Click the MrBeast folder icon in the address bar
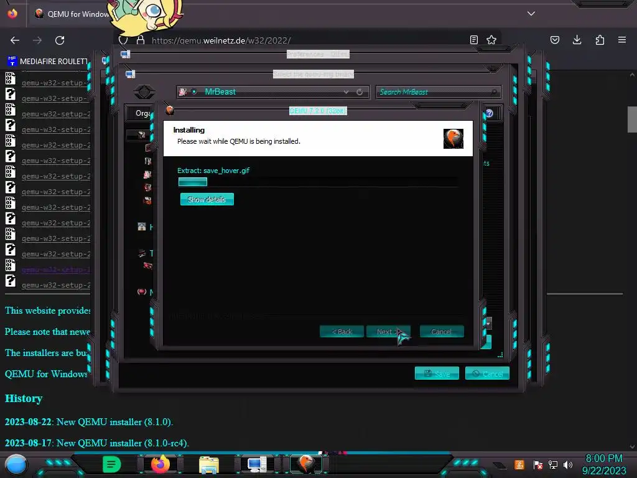The image size is (637, 478). pos(183,92)
